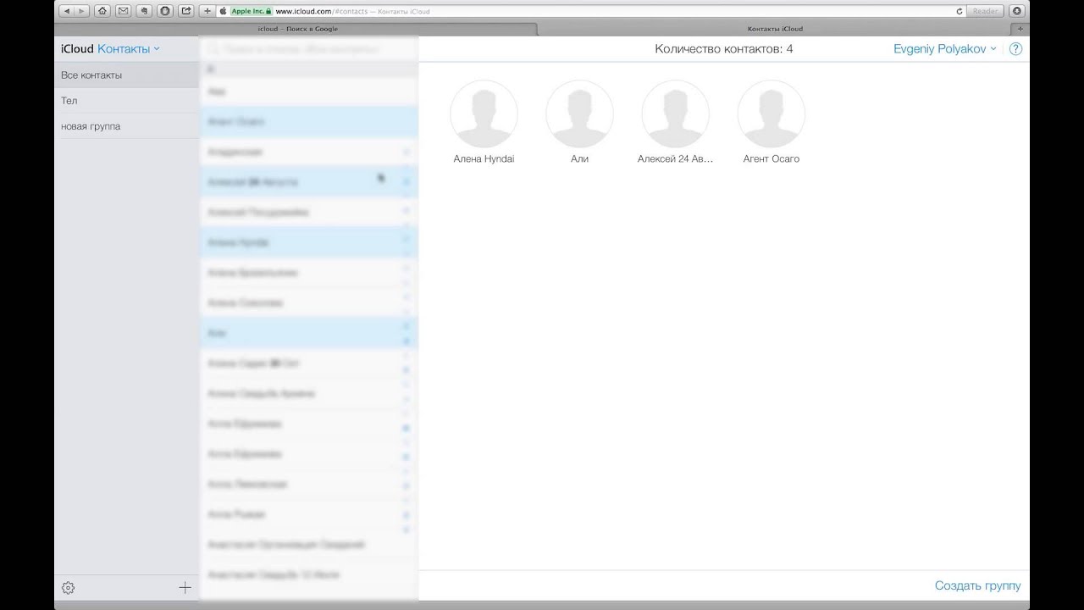The image size is (1084, 610).
Task: Add a new item with the sidebar plus
Action: pyautogui.click(x=185, y=587)
